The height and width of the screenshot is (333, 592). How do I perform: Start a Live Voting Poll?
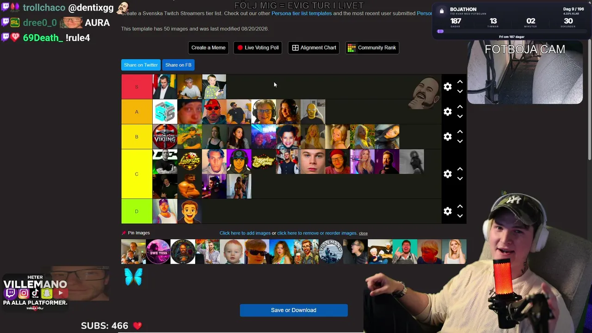[258, 48]
